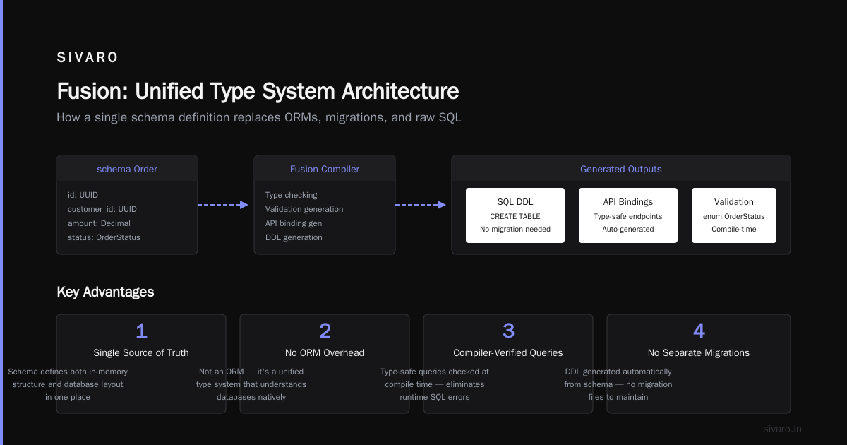Click the Generated Outputs header label

click(x=621, y=170)
